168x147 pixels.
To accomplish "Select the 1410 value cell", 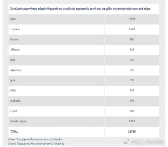I will pos(132,29).
